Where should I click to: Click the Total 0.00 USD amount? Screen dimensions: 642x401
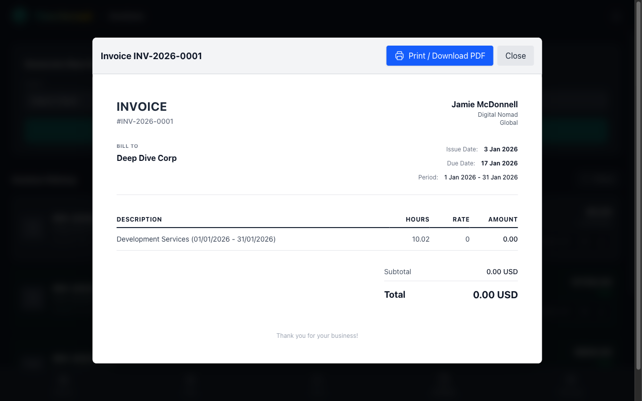pyautogui.click(x=496, y=295)
